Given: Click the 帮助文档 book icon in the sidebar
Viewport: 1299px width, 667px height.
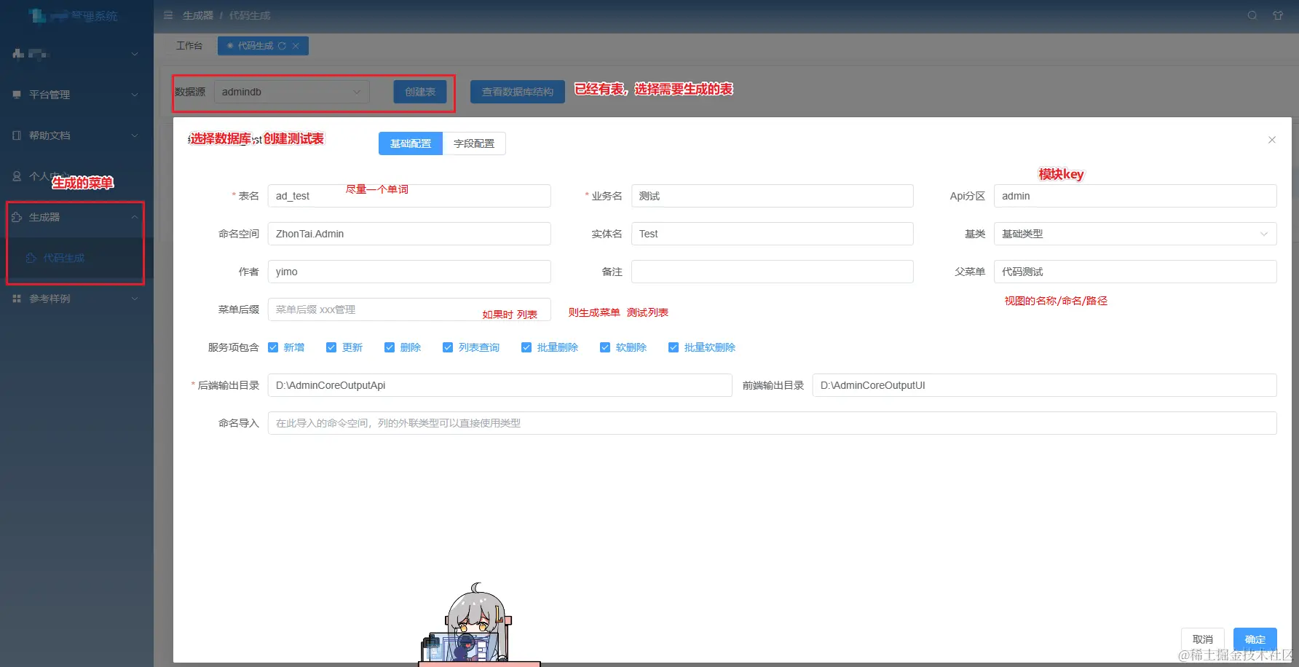Looking at the screenshot, I should [x=17, y=135].
